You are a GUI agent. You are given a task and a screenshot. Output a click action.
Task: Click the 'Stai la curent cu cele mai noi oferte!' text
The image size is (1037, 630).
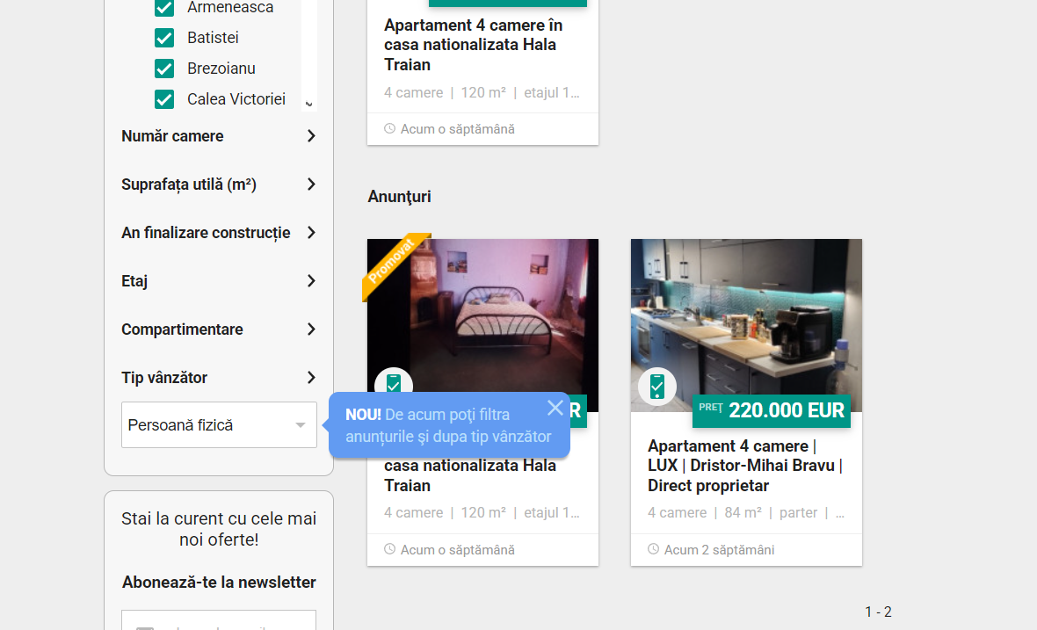coord(219,529)
